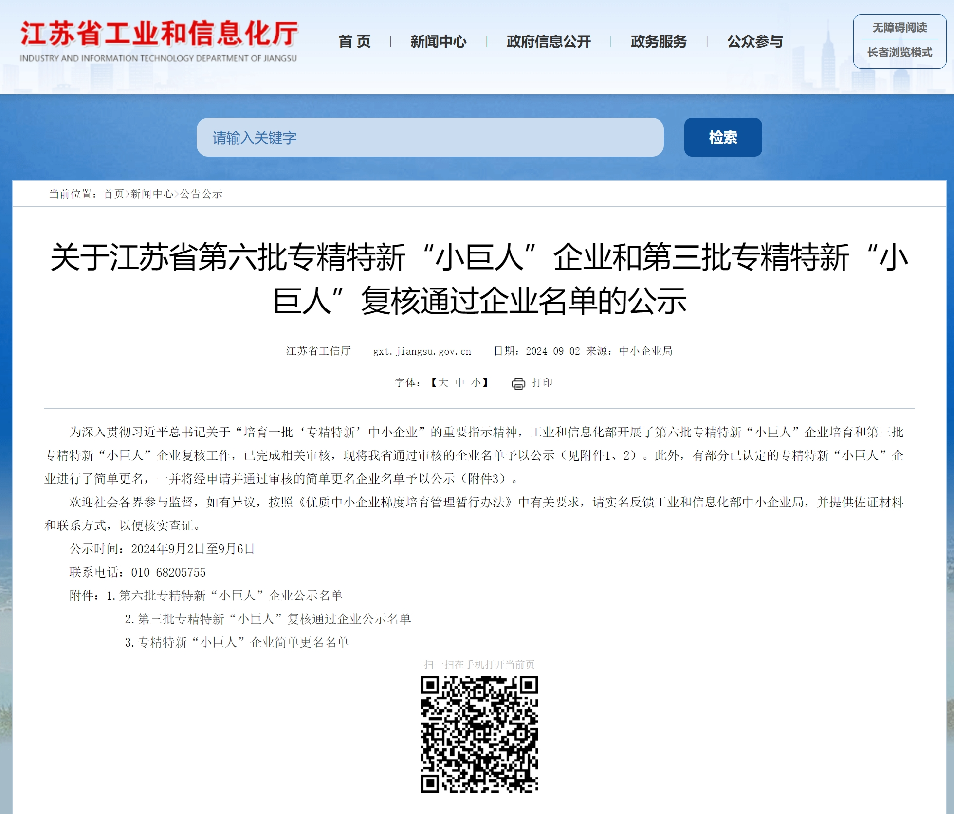Click the QR code image
Viewport: 954px width, 814px height.
coord(479,734)
